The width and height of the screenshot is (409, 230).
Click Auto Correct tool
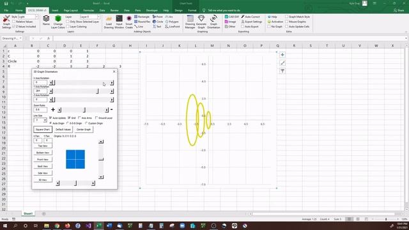coord(251,17)
